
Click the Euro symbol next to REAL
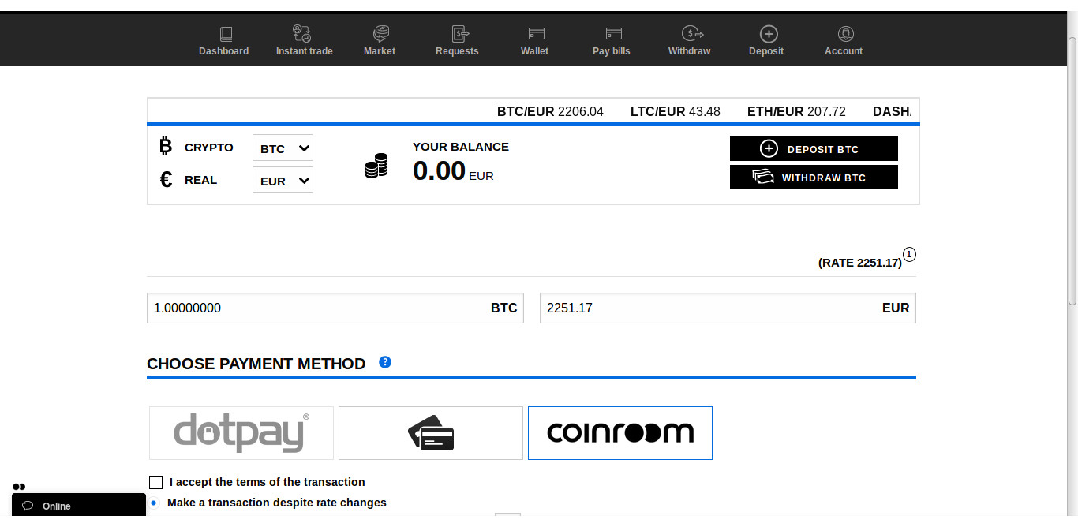click(x=166, y=180)
